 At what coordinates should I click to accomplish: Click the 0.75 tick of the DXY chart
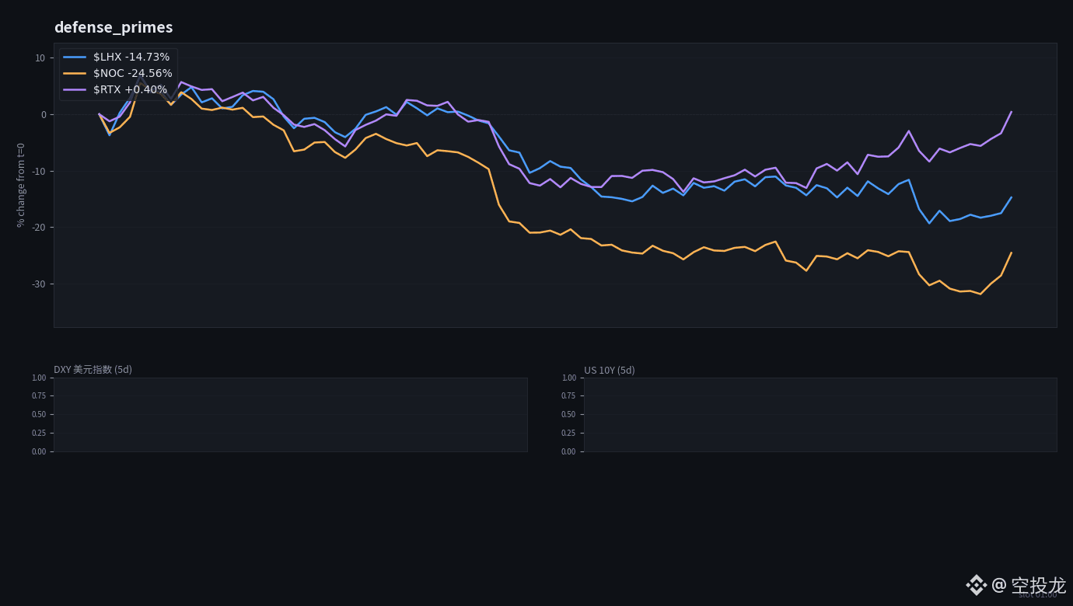(39, 396)
